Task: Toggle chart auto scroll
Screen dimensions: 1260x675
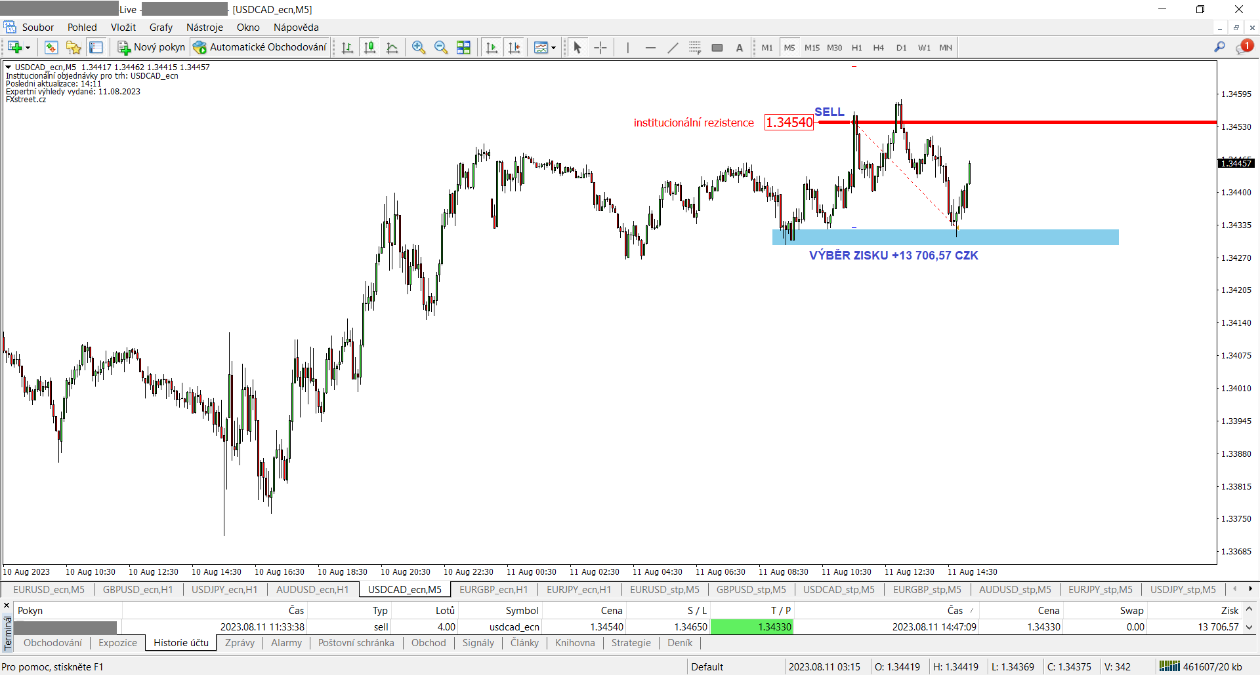Action: coord(492,47)
